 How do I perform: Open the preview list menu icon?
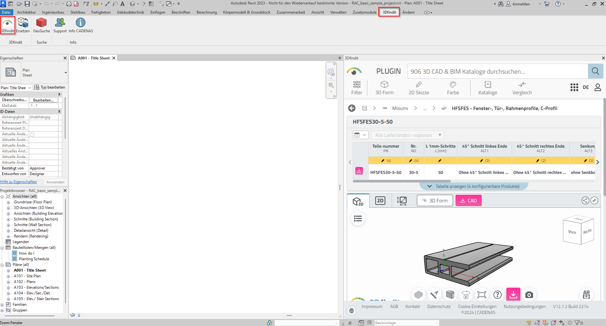[x=358, y=218]
